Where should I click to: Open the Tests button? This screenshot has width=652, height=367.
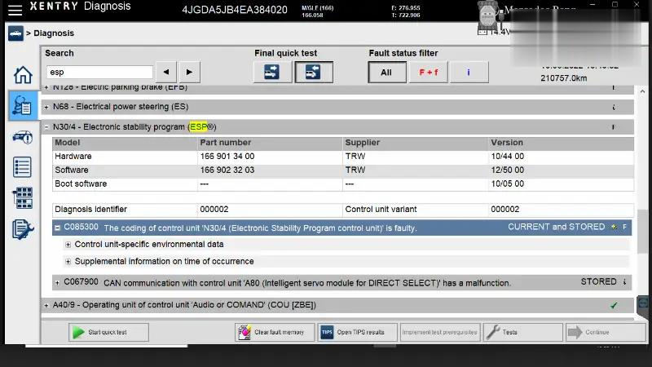click(x=522, y=333)
